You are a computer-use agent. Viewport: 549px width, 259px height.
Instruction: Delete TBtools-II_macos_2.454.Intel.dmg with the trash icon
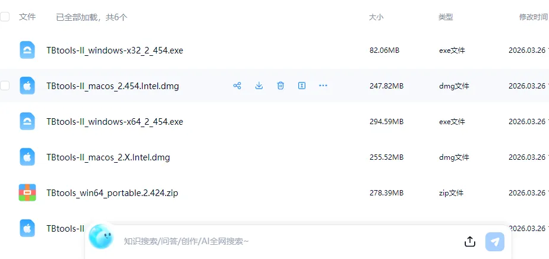[x=280, y=86]
